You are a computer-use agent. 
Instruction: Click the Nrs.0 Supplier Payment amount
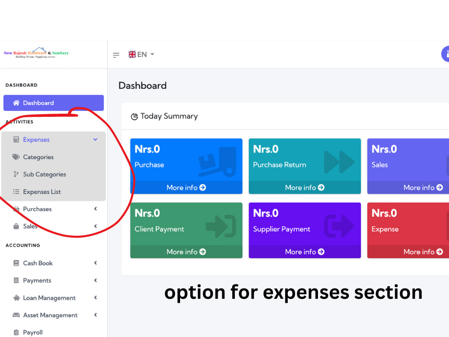[266, 213]
